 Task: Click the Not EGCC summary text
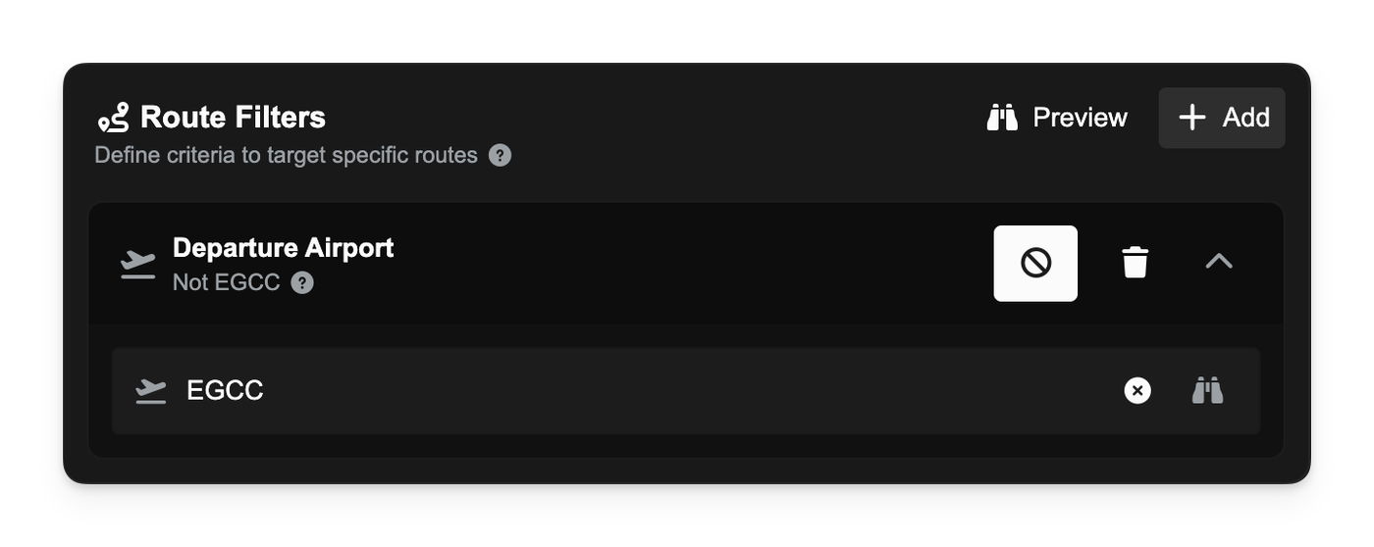tap(226, 282)
